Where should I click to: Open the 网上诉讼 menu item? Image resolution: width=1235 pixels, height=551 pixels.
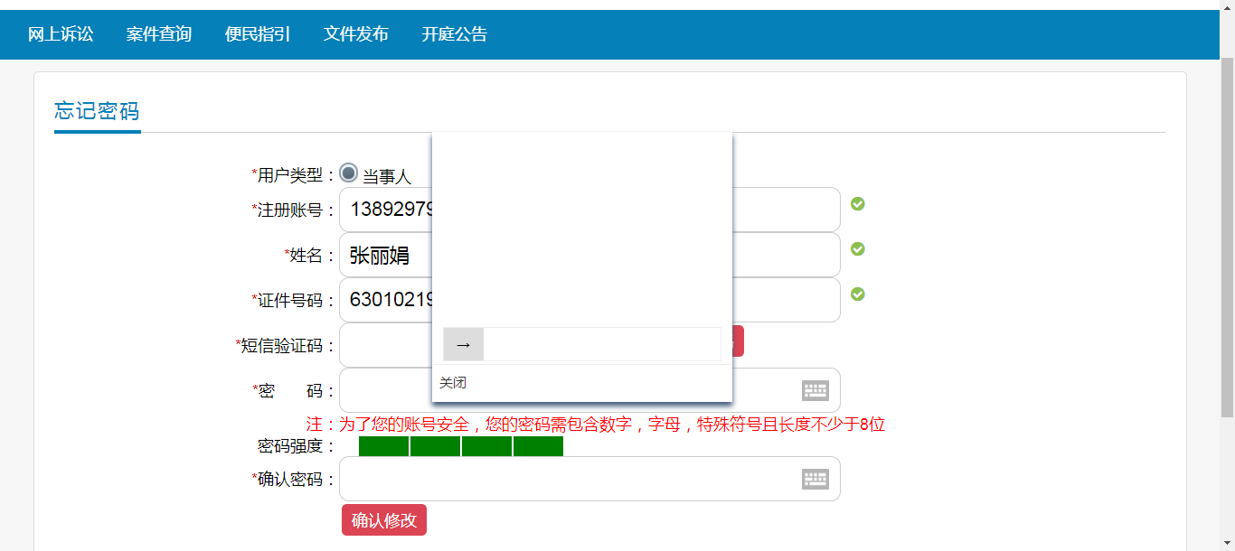(x=61, y=34)
